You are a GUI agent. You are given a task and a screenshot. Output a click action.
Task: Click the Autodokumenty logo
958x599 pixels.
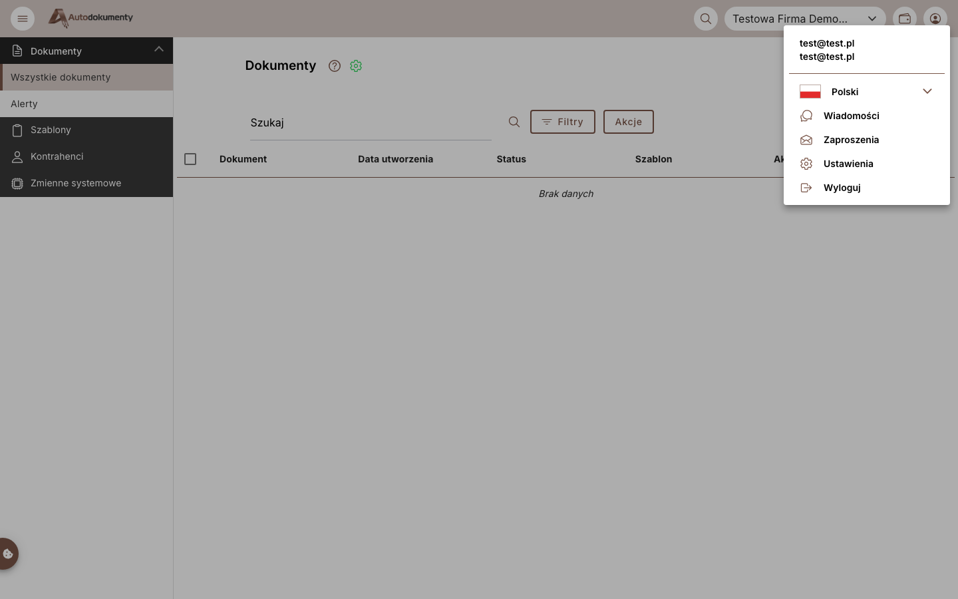pos(90,18)
